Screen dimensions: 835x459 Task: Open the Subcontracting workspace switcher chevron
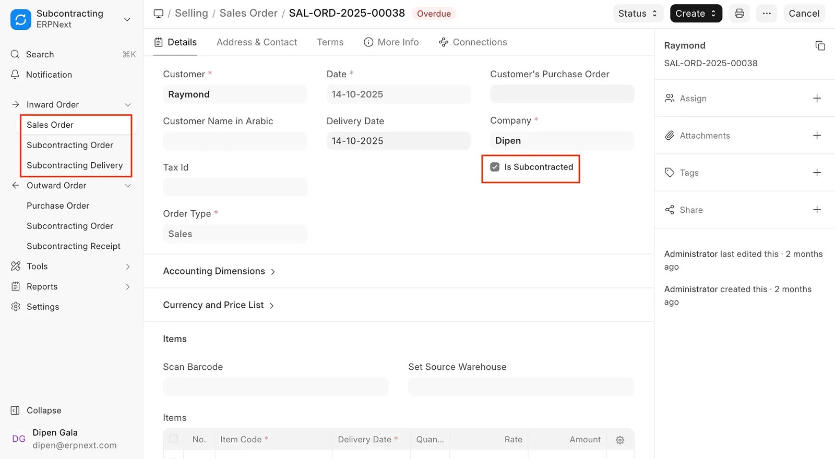[127, 19]
